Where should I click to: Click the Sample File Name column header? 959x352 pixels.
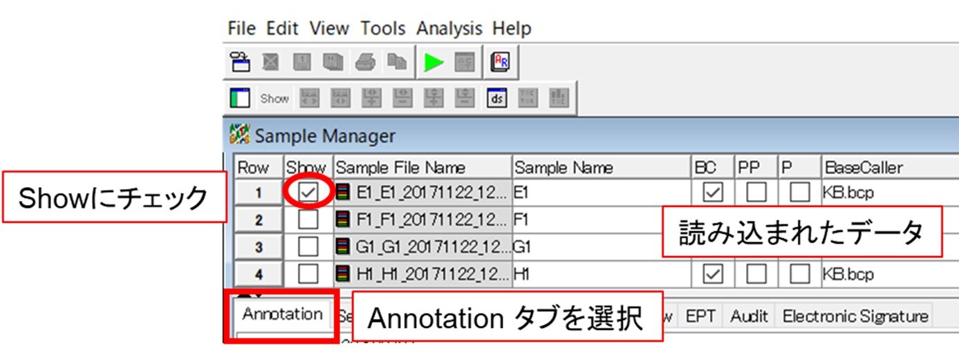pos(422,168)
